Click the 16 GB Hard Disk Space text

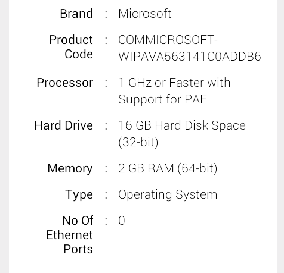click(182, 125)
